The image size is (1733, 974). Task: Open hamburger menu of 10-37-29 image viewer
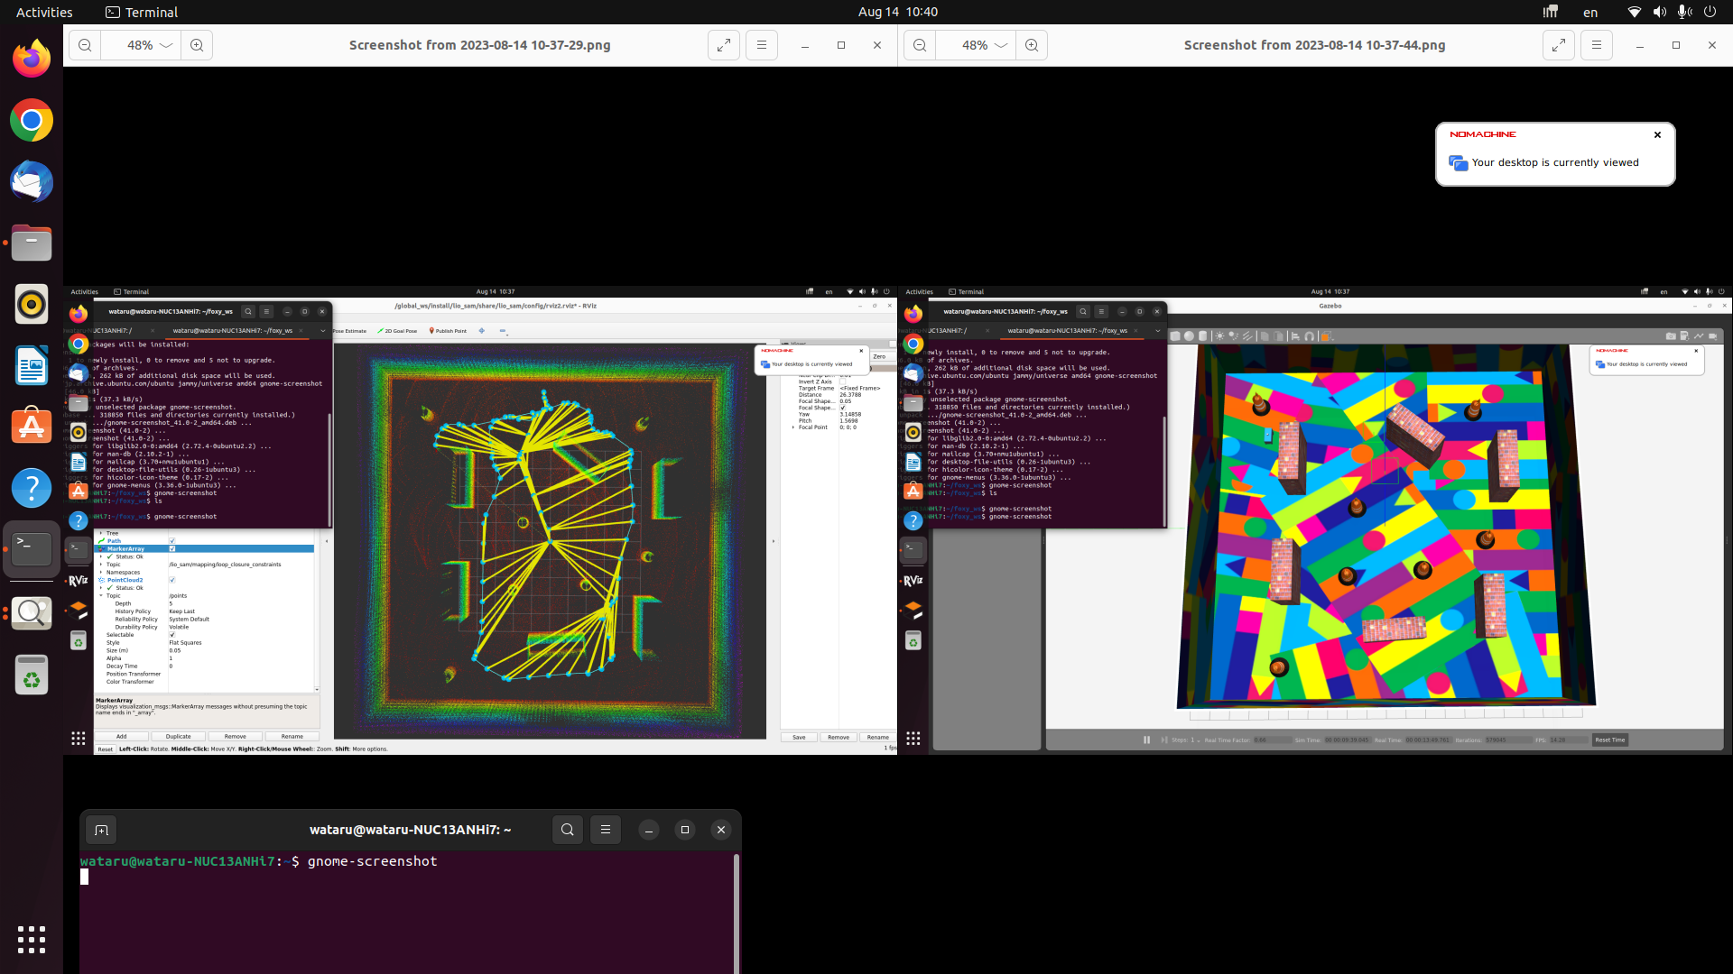click(762, 45)
